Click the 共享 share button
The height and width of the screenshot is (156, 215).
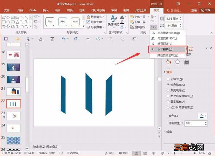tap(205, 10)
